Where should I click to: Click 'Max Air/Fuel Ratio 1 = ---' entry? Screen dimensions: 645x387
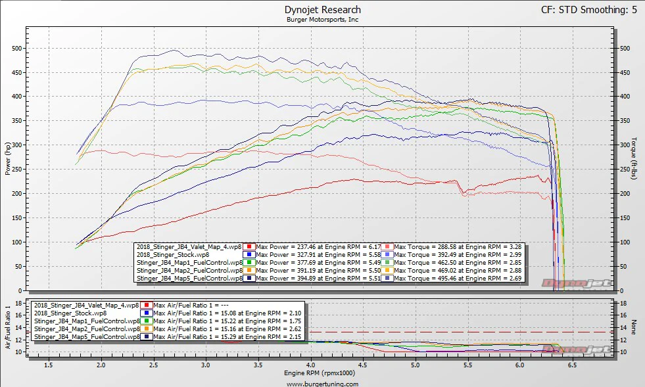(x=191, y=305)
